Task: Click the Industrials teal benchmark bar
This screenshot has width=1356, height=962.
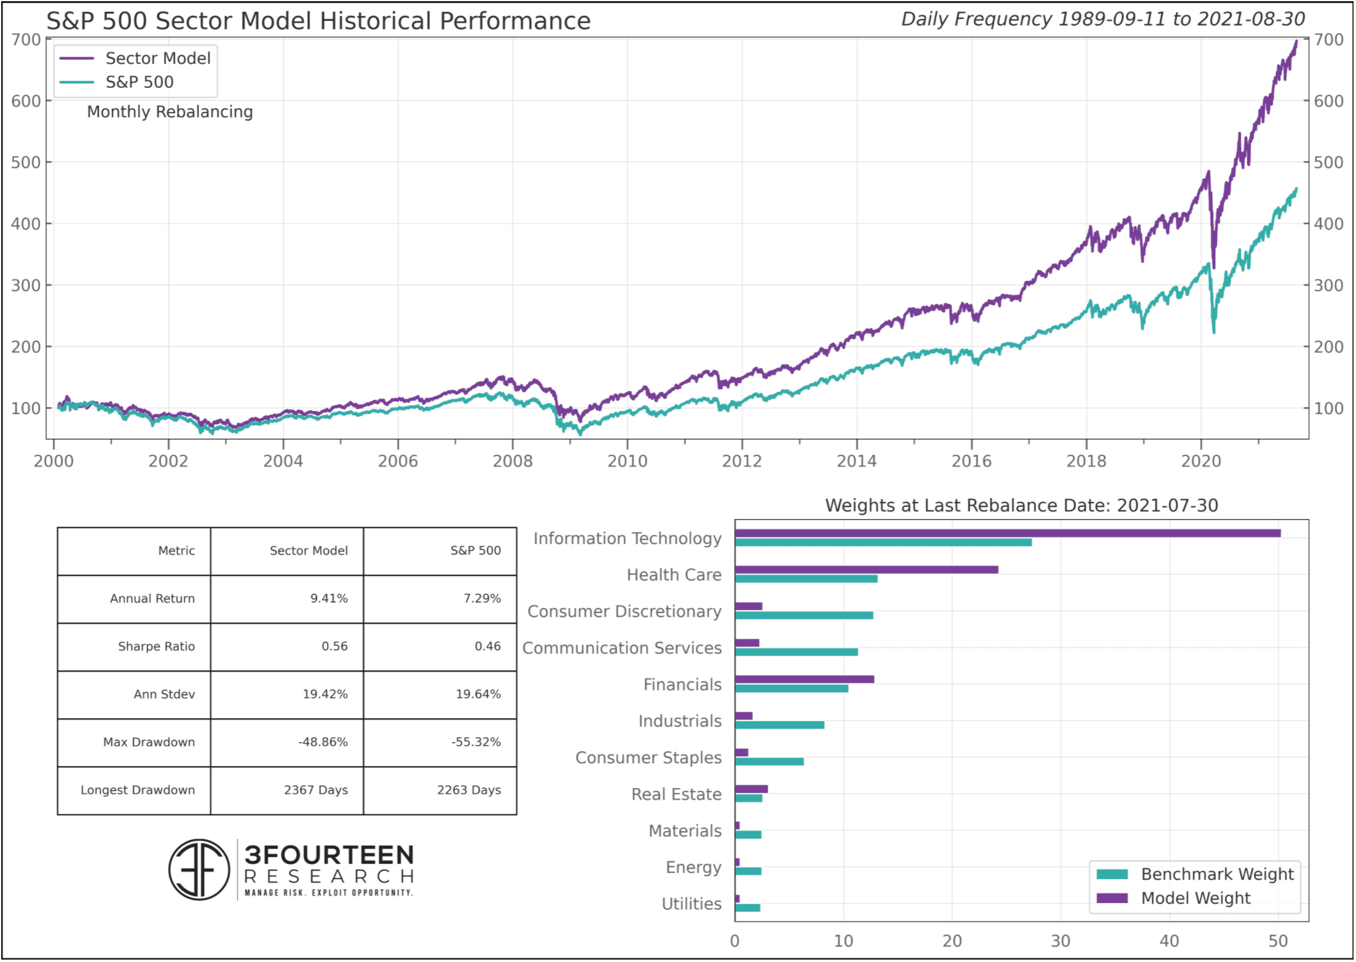Action: 779,725
